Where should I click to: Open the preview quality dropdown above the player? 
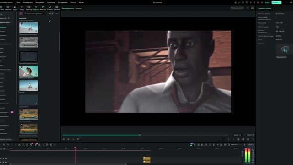(237, 8)
